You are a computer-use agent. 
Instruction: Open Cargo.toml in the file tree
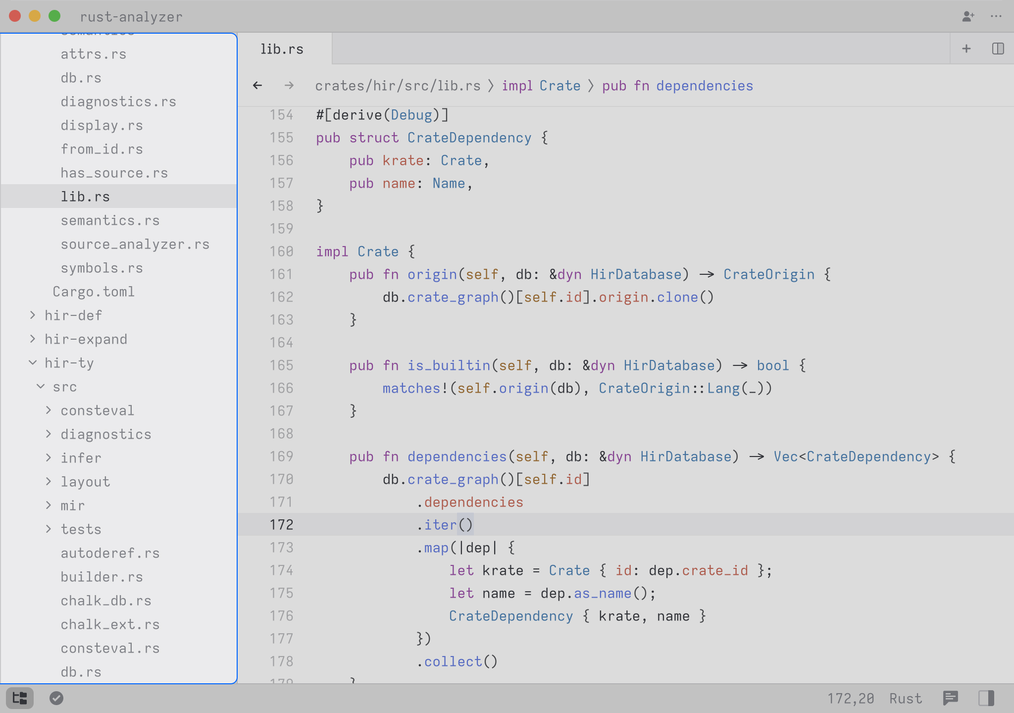[94, 292]
